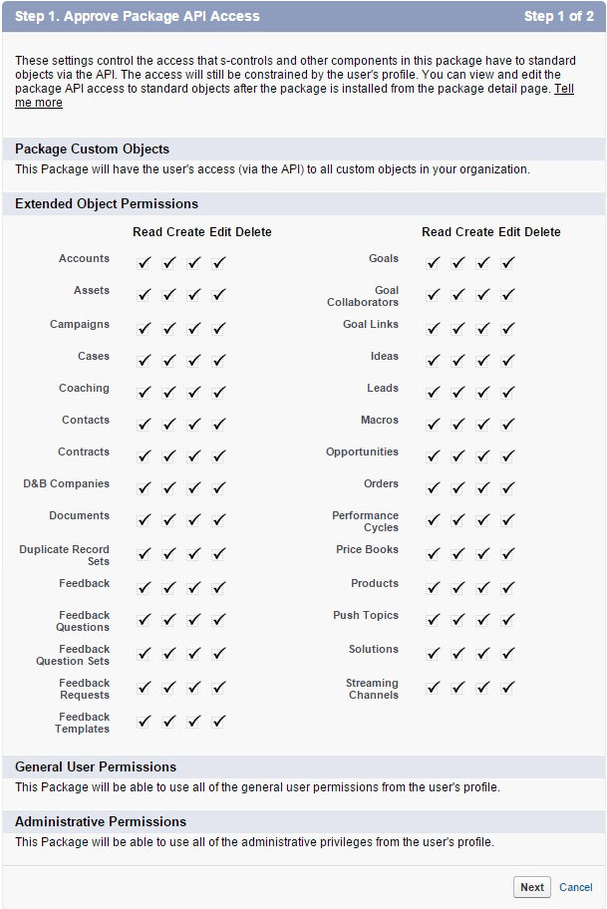607x909 pixels.
Task: Open the Tell me more link
Action: click(564, 89)
